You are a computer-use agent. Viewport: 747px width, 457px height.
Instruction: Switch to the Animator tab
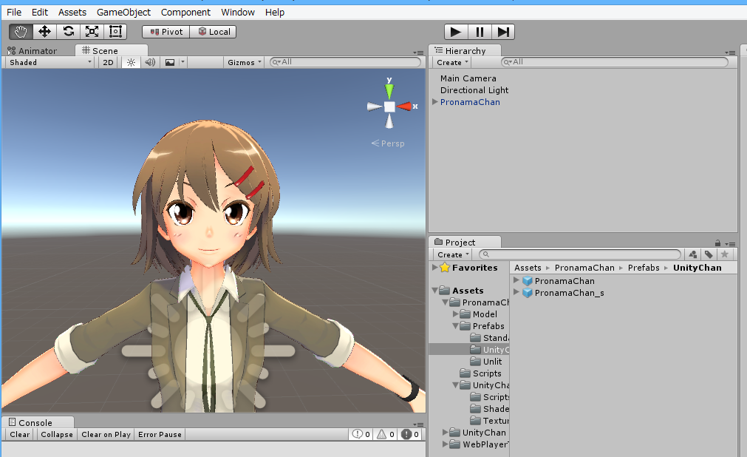(37, 51)
